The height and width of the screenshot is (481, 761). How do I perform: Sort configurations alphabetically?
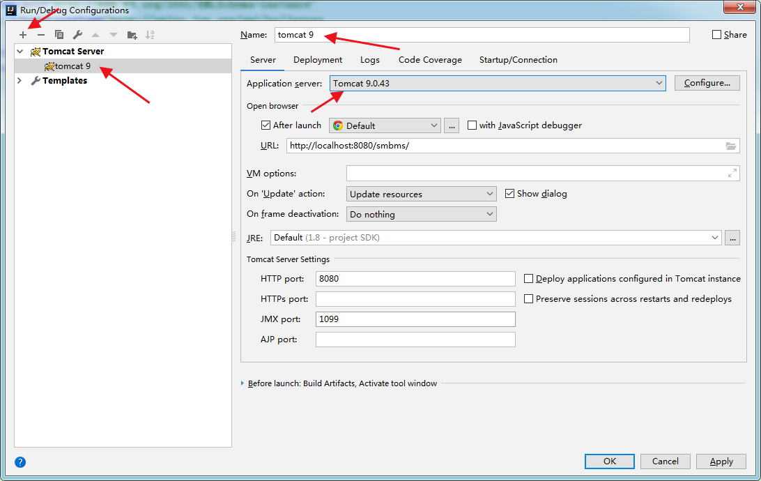pyautogui.click(x=150, y=34)
